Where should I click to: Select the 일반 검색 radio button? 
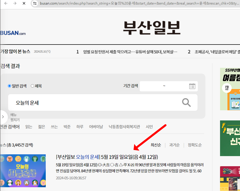click(10, 86)
